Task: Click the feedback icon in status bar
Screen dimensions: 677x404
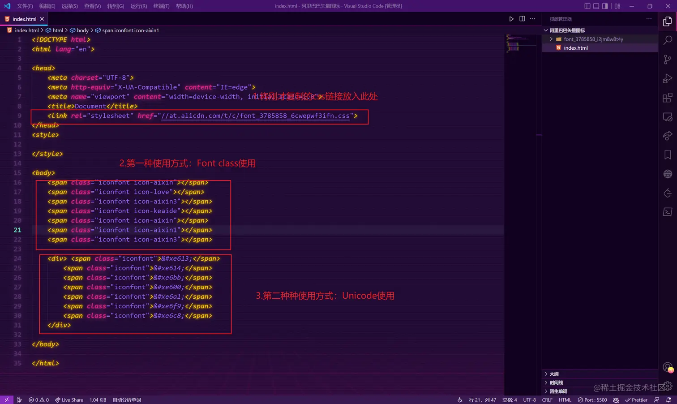Action: [x=656, y=400]
